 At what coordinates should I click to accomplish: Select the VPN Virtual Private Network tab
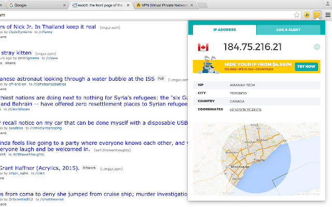[x=164, y=5]
